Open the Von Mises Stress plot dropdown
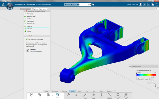159x99 pixels. click(144, 66)
